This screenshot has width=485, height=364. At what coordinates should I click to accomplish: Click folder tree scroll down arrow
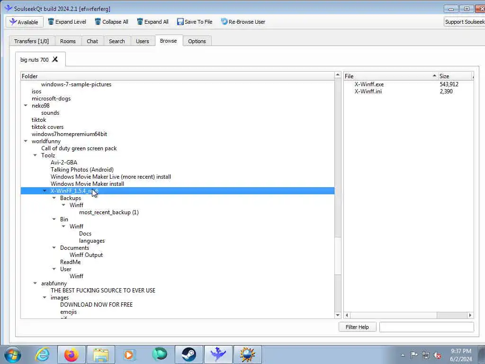338,315
